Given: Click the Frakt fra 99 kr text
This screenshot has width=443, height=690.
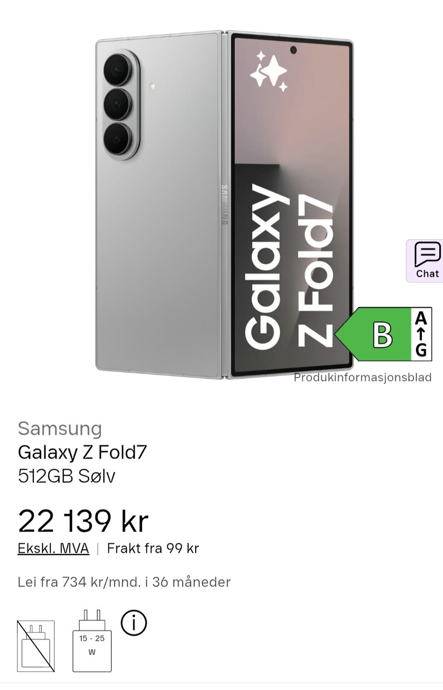Looking at the screenshot, I should pyautogui.click(x=153, y=548).
